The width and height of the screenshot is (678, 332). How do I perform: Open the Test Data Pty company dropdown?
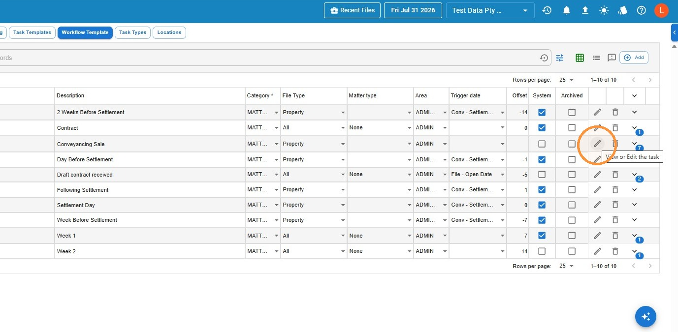490,10
